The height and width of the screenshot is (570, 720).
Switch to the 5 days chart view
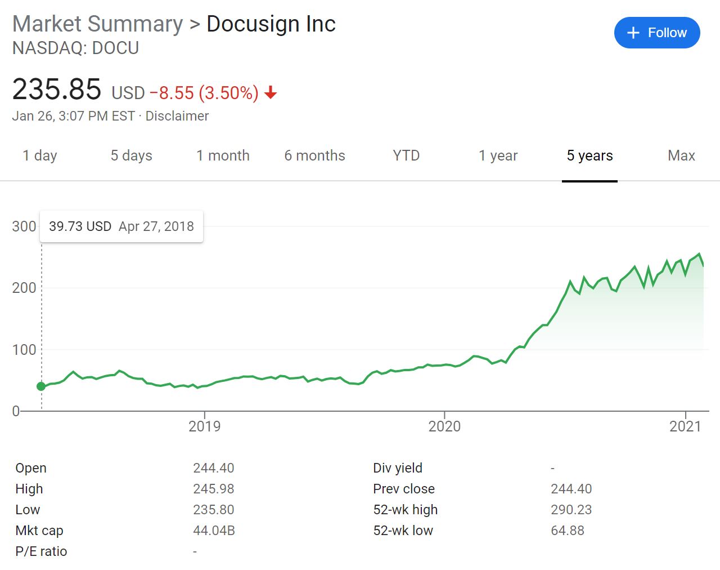tap(130, 155)
